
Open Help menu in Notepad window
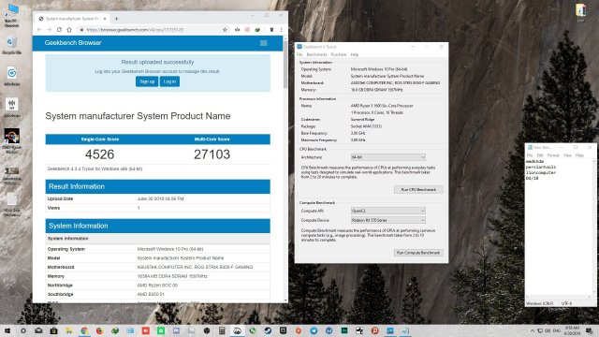[579, 155]
